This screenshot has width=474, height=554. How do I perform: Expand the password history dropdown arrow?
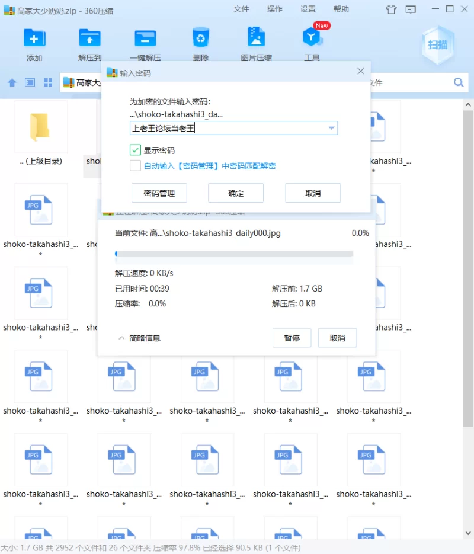[x=332, y=128]
